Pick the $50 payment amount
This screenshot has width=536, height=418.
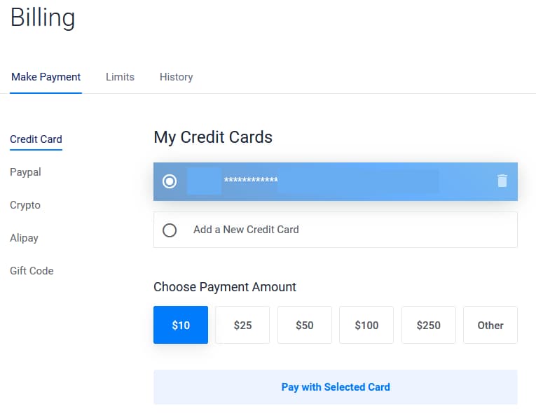(x=305, y=325)
